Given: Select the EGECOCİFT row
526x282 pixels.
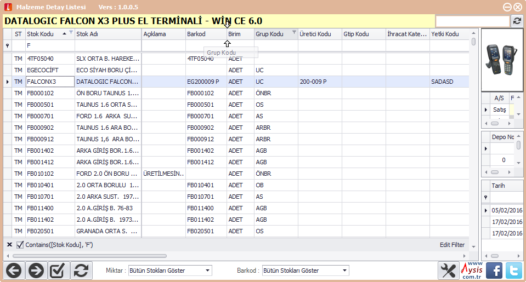Looking at the screenshot, I should tap(236, 70).
